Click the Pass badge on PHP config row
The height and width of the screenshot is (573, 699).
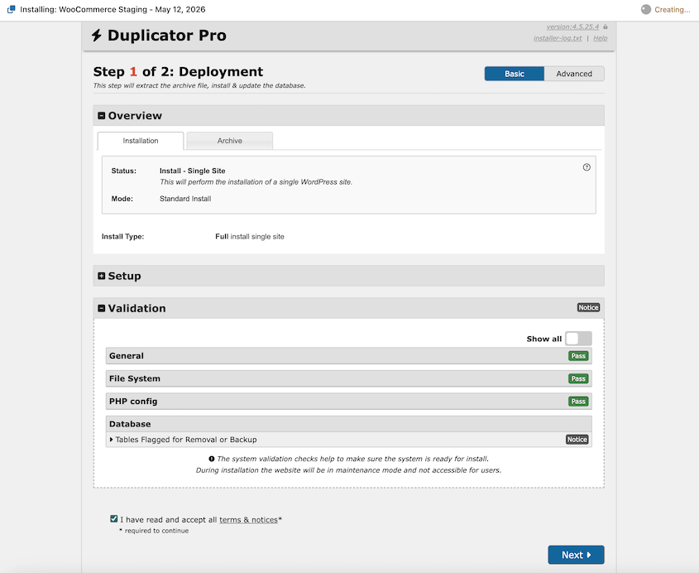[578, 402]
